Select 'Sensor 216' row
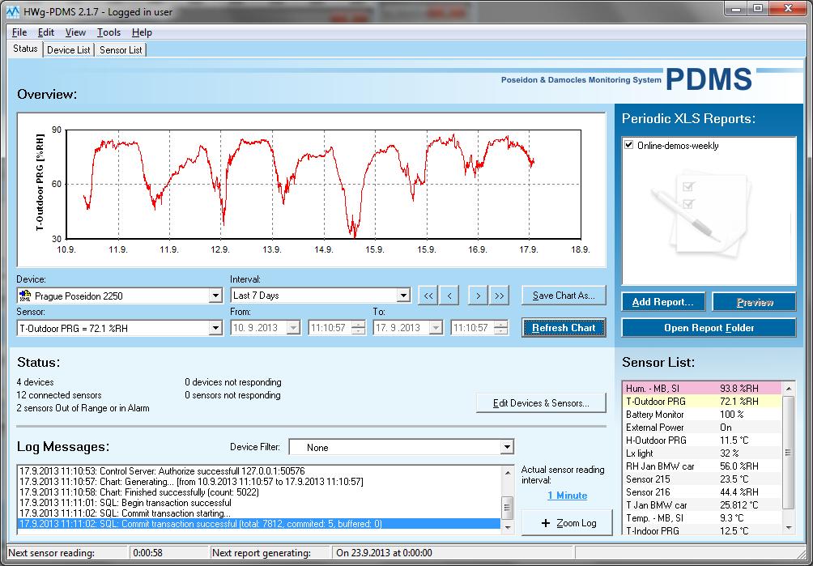The image size is (813, 566). tap(702, 492)
